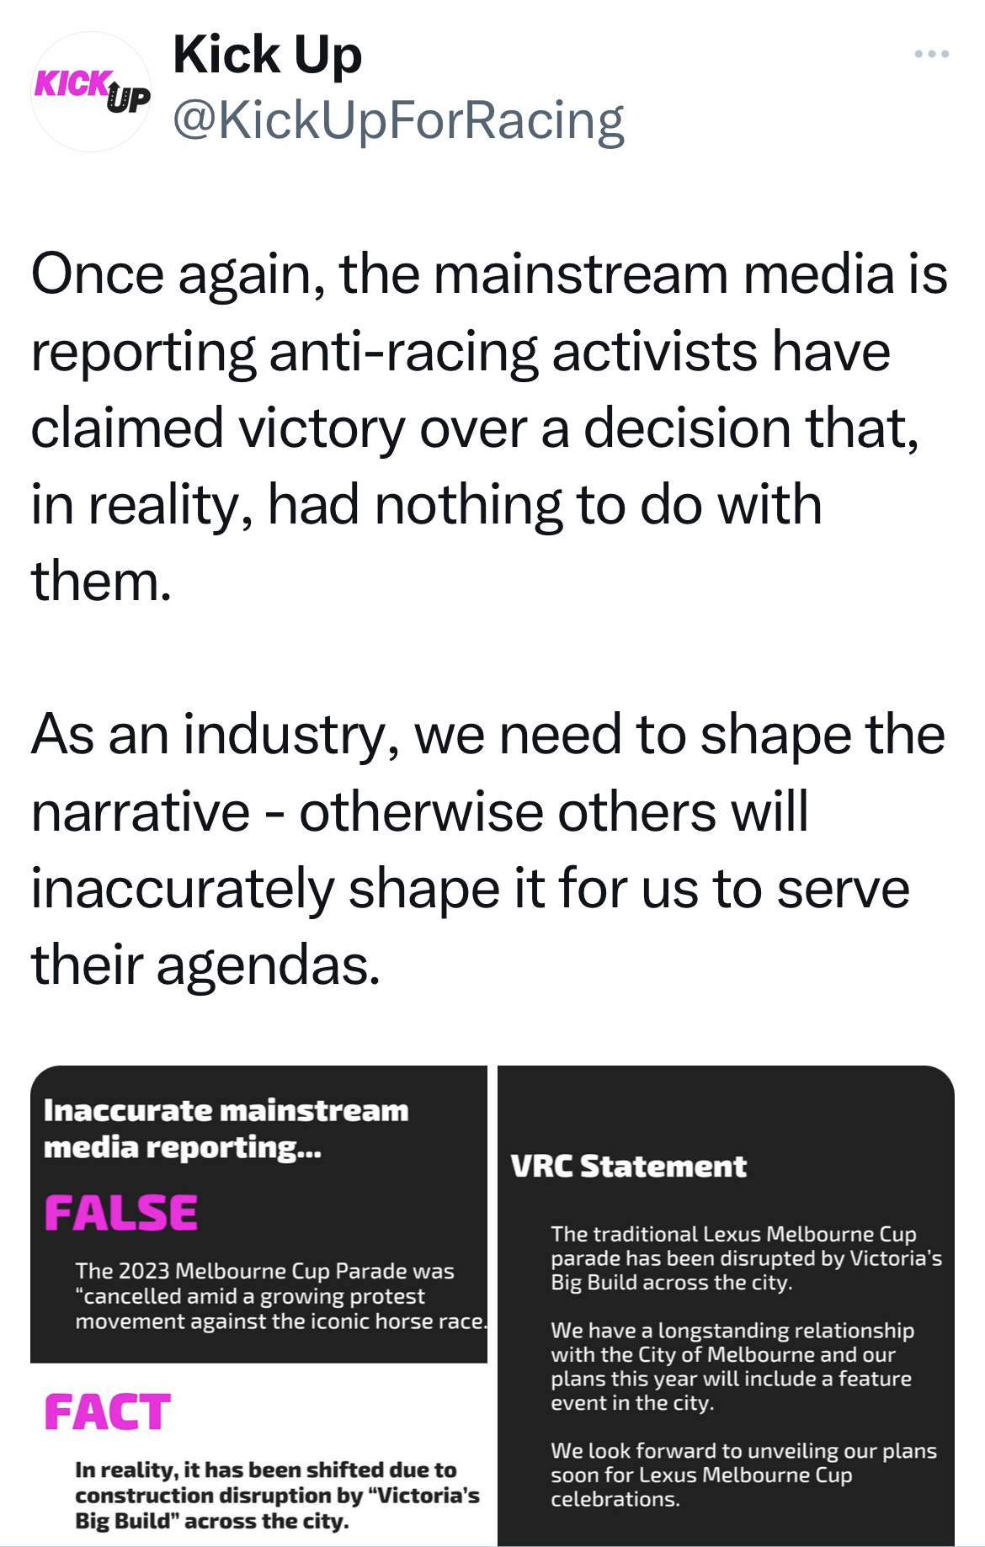Click the 'shape the narrative' paragraph
985x1547 pixels.
488,849
